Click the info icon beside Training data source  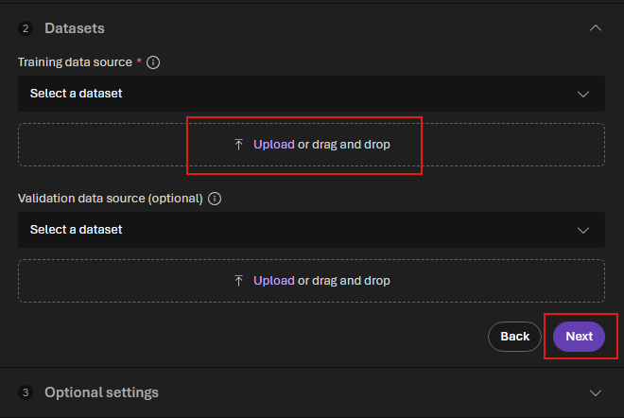click(x=153, y=62)
